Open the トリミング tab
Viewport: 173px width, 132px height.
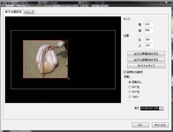pyautogui.click(x=29, y=12)
